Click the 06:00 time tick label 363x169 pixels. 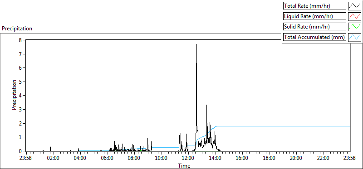click(x=107, y=159)
